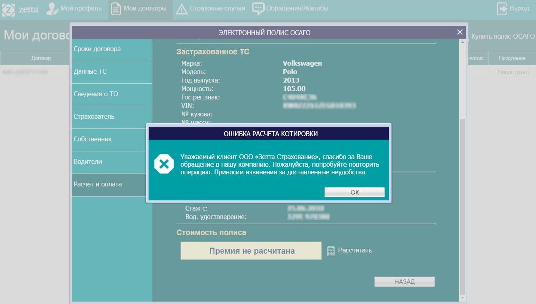
Task: Click the Продление column header
Action: [512, 58]
